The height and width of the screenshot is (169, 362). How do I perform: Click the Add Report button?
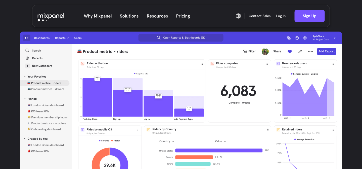(327, 52)
